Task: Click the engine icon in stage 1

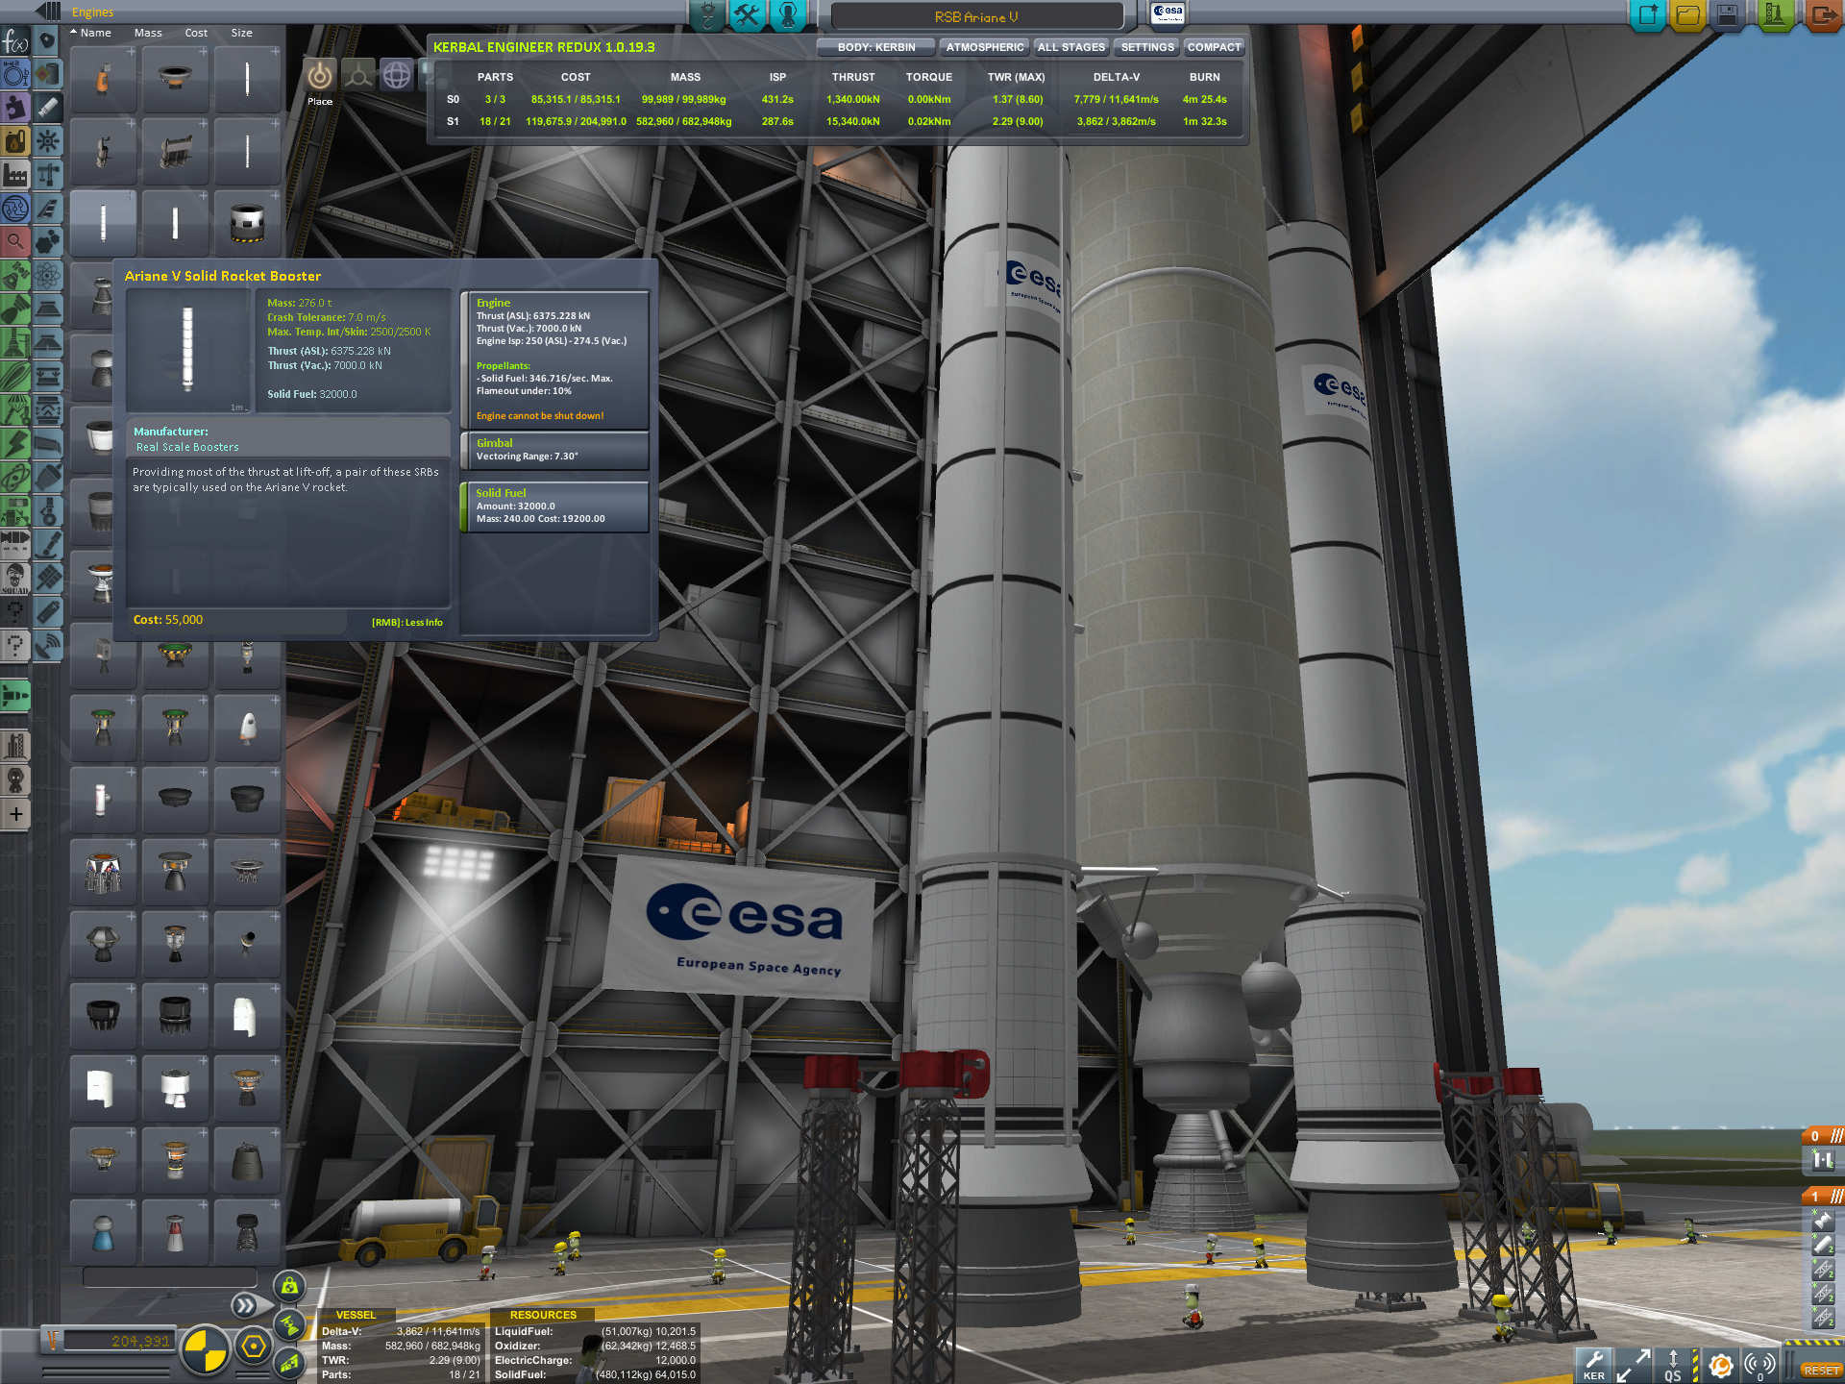Action: pos(1823,1221)
